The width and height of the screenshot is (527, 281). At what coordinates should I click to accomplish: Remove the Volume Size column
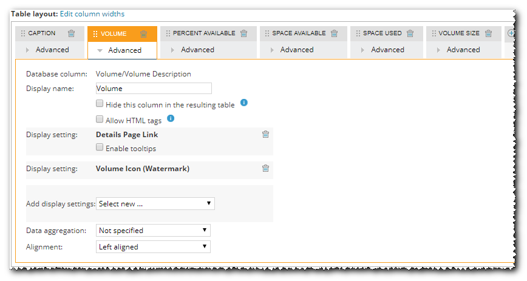489,34
